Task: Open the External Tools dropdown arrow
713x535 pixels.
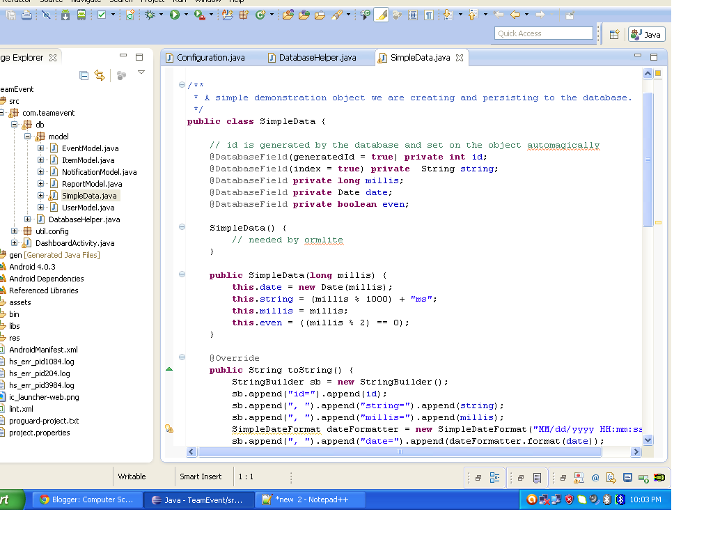Action: tap(211, 15)
